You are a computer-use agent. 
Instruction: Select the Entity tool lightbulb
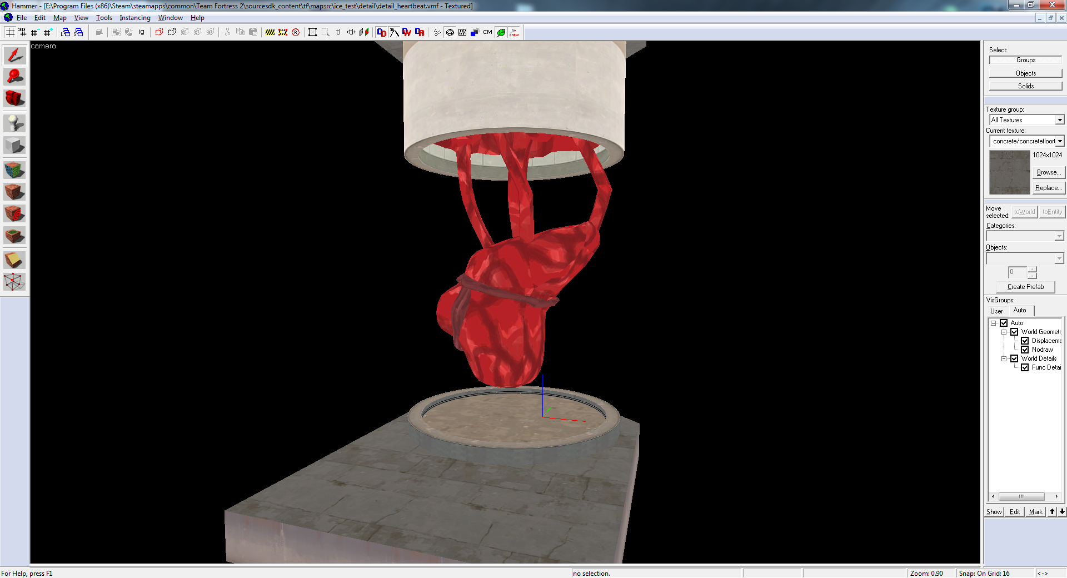[x=14, y=123]
